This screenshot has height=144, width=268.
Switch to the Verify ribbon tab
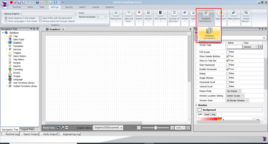[x=30, y=7]
